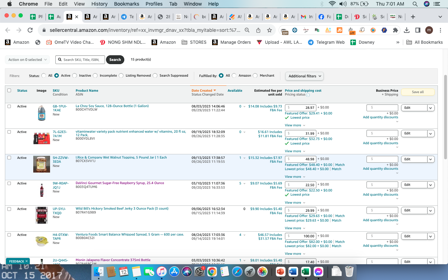Screen dimensions: 448x280
Task: Filter by Fulfilled By Merchant
Action: (x=255, y=76)
